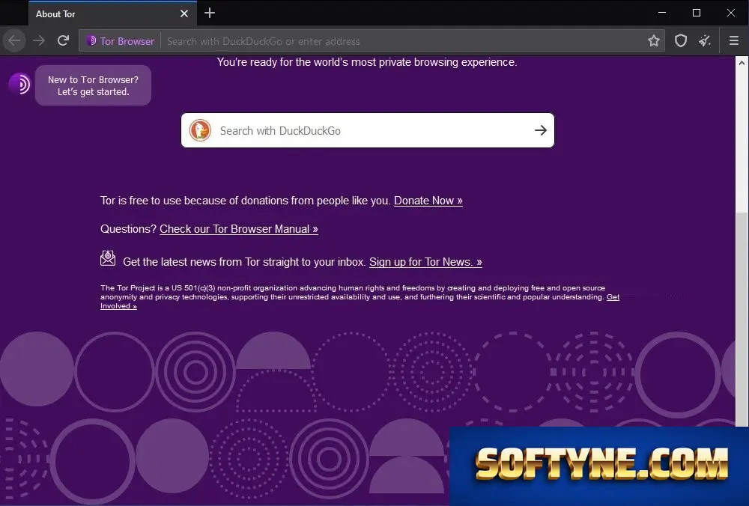749x506 pixels.
Task: Open Check our Tor Browser Manual link
Action: pyautogui.click(x=239, y=229)
